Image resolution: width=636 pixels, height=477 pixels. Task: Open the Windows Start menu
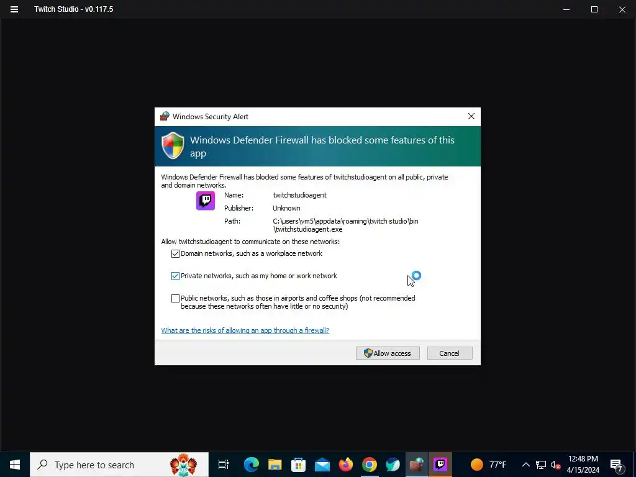pos(15,465)
